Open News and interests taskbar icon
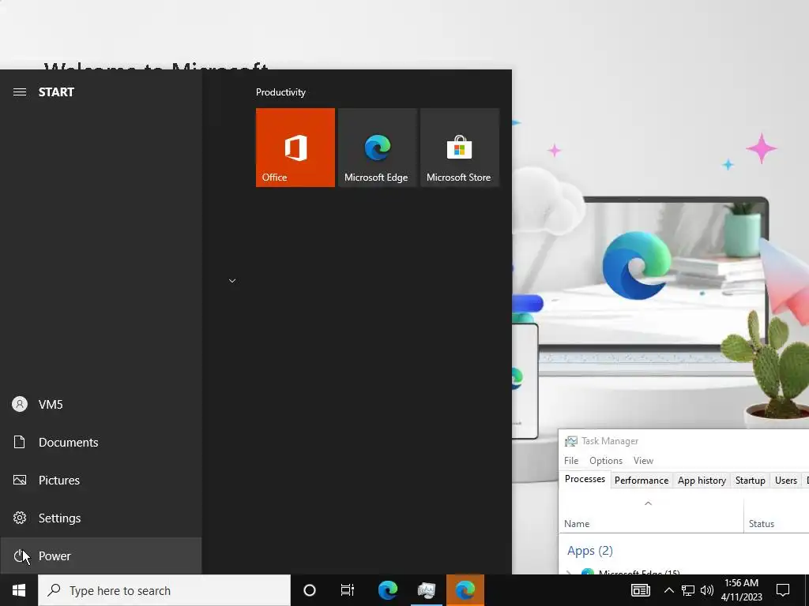This screenshot has height=606, width=809. [x=641, y=590]
